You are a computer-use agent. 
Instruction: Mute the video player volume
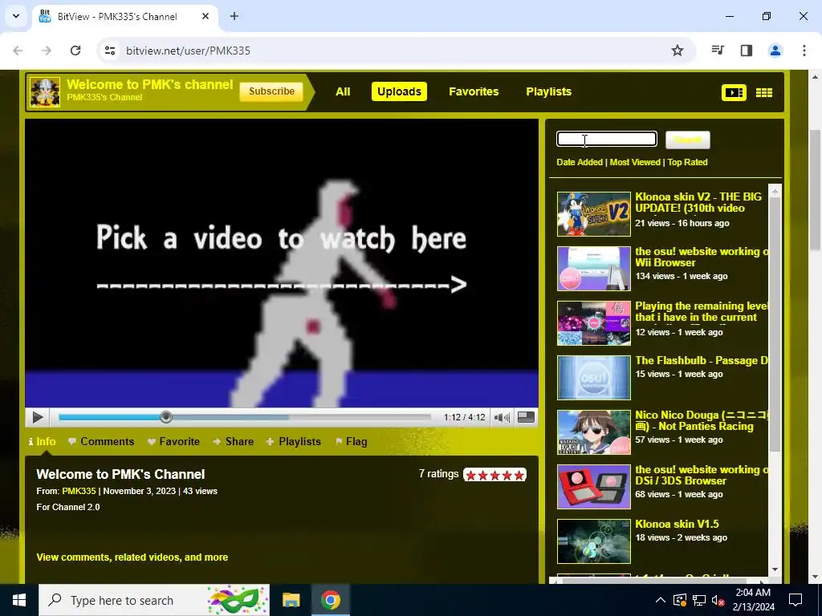(x=502, y=417)
